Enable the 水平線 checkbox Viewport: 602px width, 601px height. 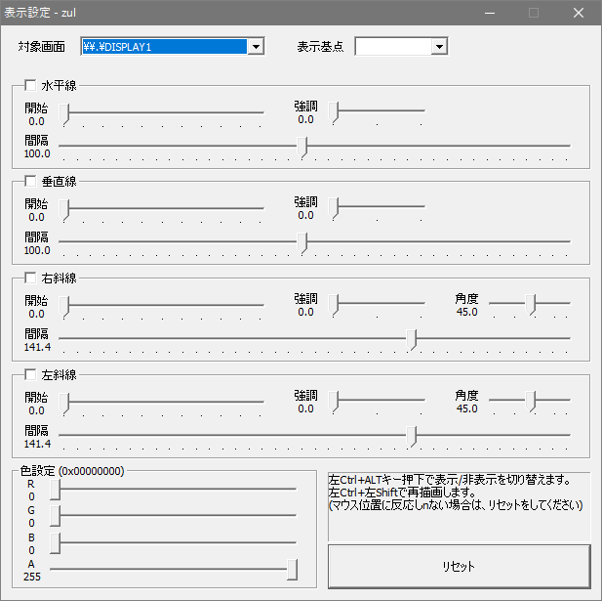tap(29, 86)
